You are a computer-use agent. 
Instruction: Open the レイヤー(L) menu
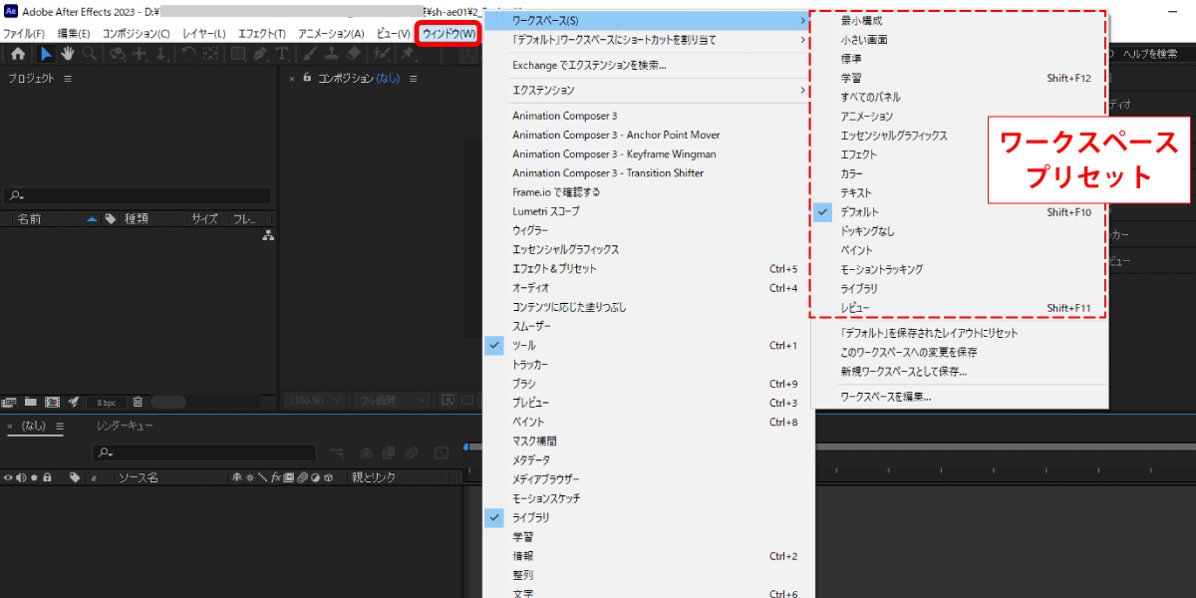pyautogui.click(x=203, y=33)
